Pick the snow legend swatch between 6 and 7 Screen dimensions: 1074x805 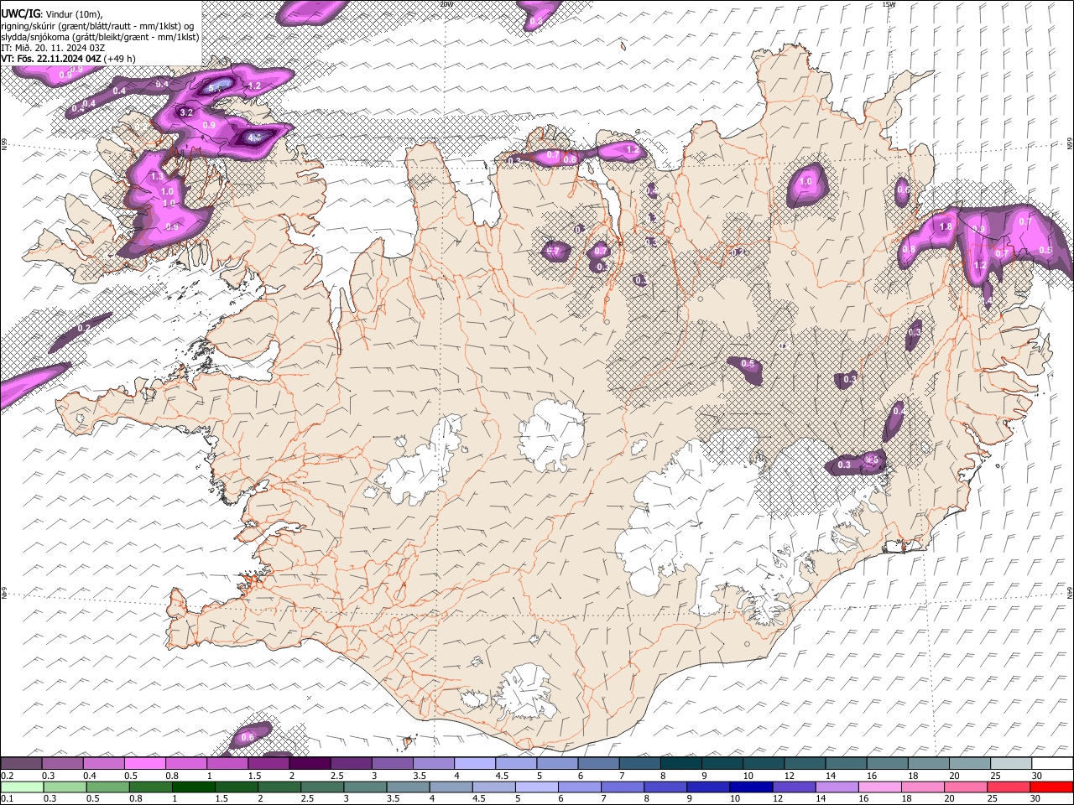[598, 764]
